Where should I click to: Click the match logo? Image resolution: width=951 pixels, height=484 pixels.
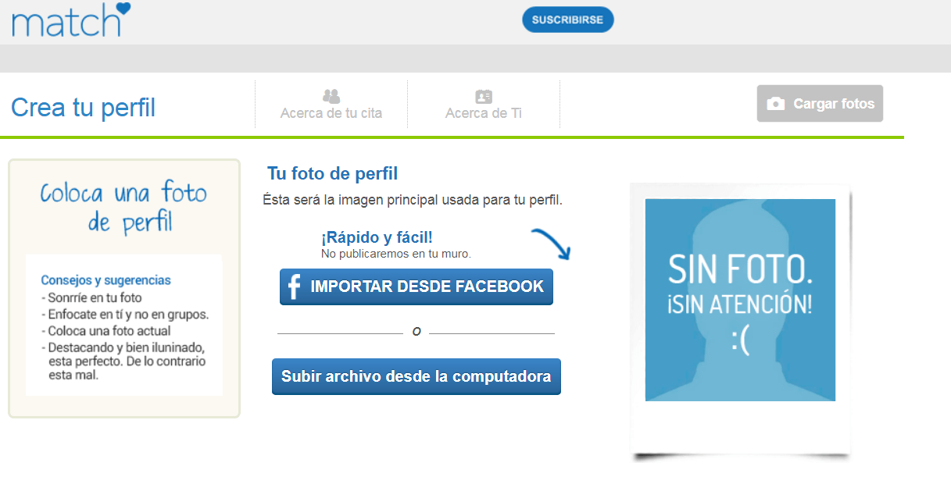(x=70, y=20)
